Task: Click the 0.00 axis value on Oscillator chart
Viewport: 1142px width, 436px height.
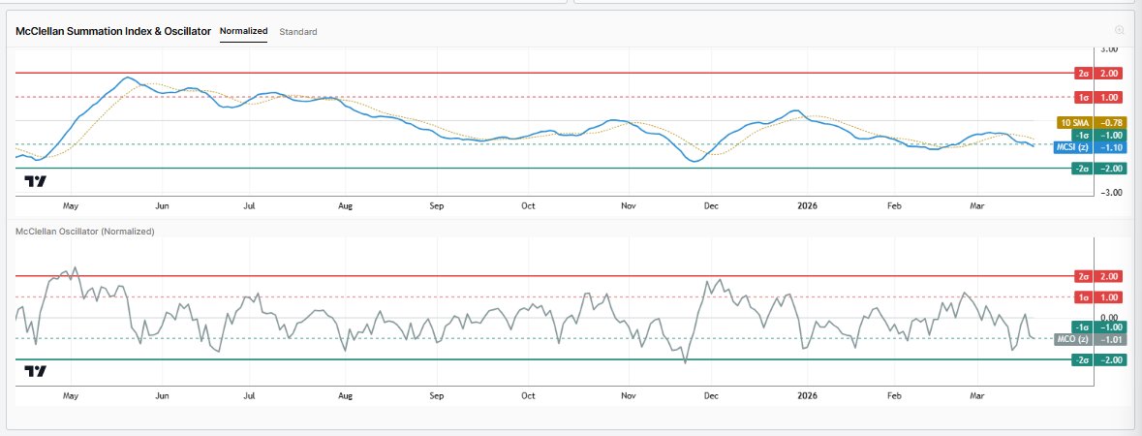Action: point(1109,318)
